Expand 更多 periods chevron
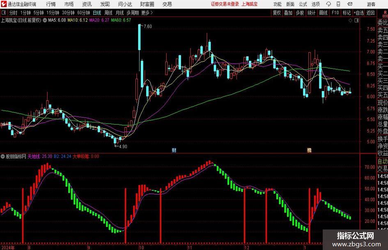 [x=152, y=13]
